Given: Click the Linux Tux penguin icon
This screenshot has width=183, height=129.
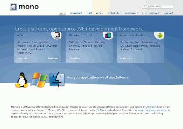Looking at the screenshot, I should pyautogui.click(x=22, y=80).
